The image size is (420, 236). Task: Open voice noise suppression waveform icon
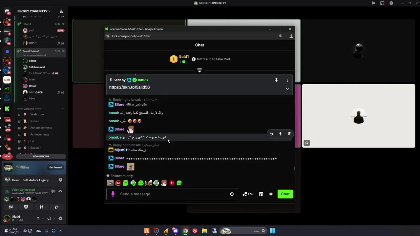click(x=53, y=191)
